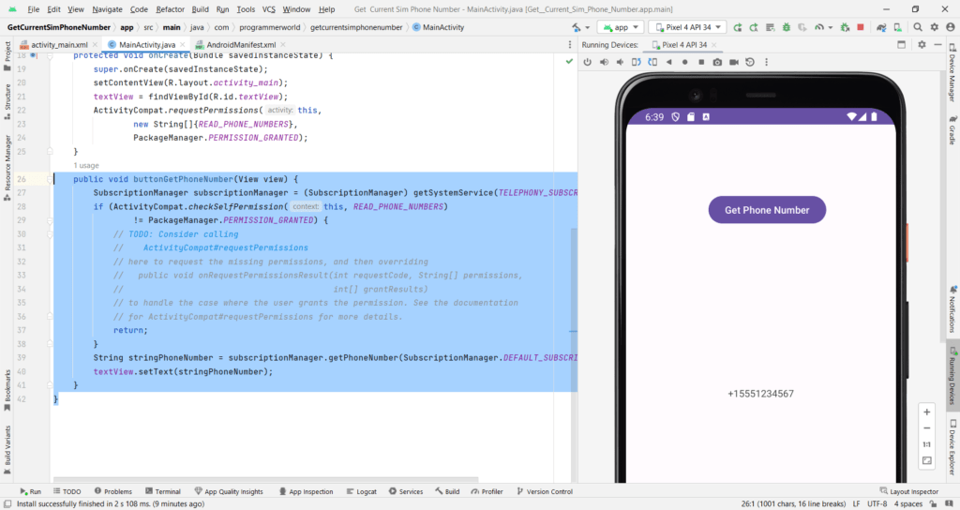Toggle Running Devices window mode icon
Screen dimensions: 960x510
click(901, 45)
